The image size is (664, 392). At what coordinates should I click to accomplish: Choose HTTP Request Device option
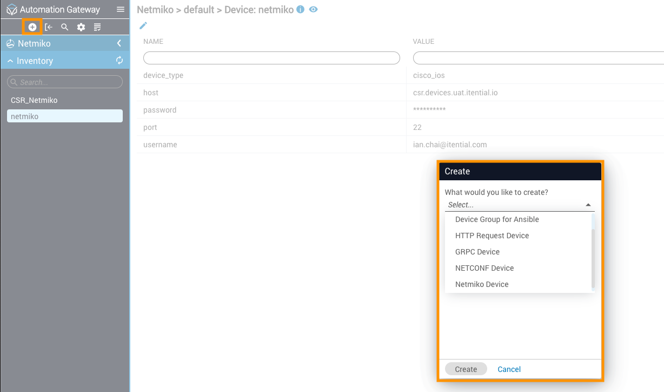pos(492,236)
